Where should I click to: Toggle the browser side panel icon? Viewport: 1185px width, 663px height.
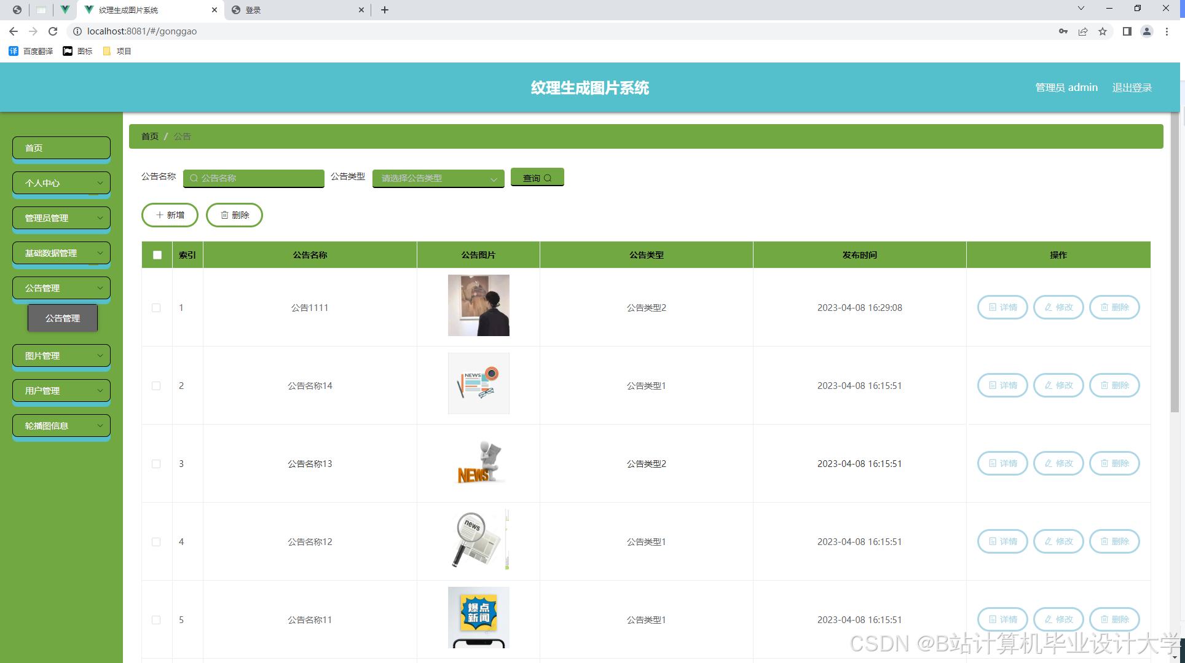click(x=1127, y=31)
